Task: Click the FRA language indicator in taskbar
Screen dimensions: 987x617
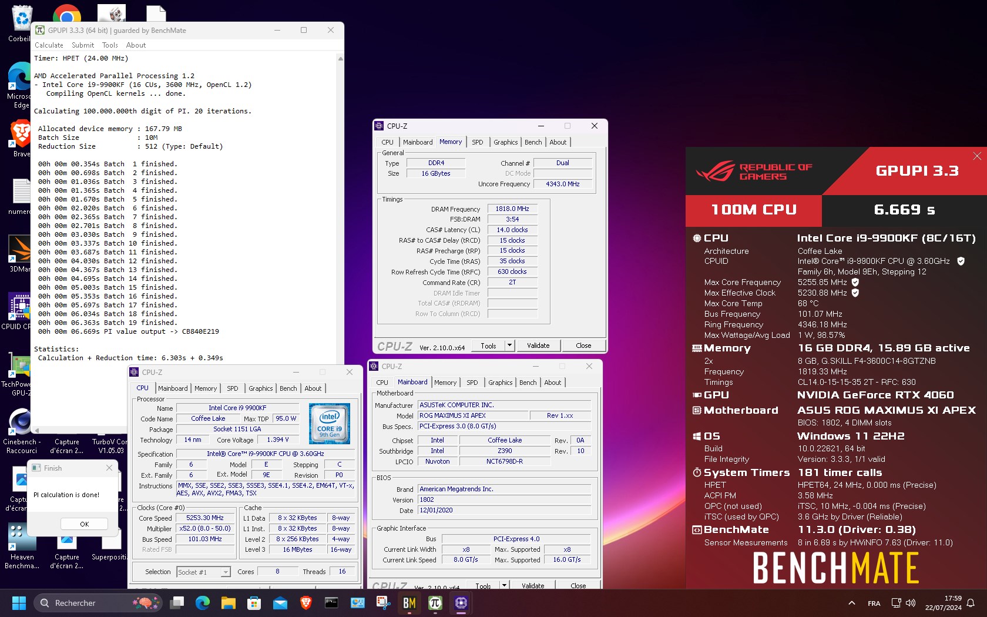Action: [874, 603]
